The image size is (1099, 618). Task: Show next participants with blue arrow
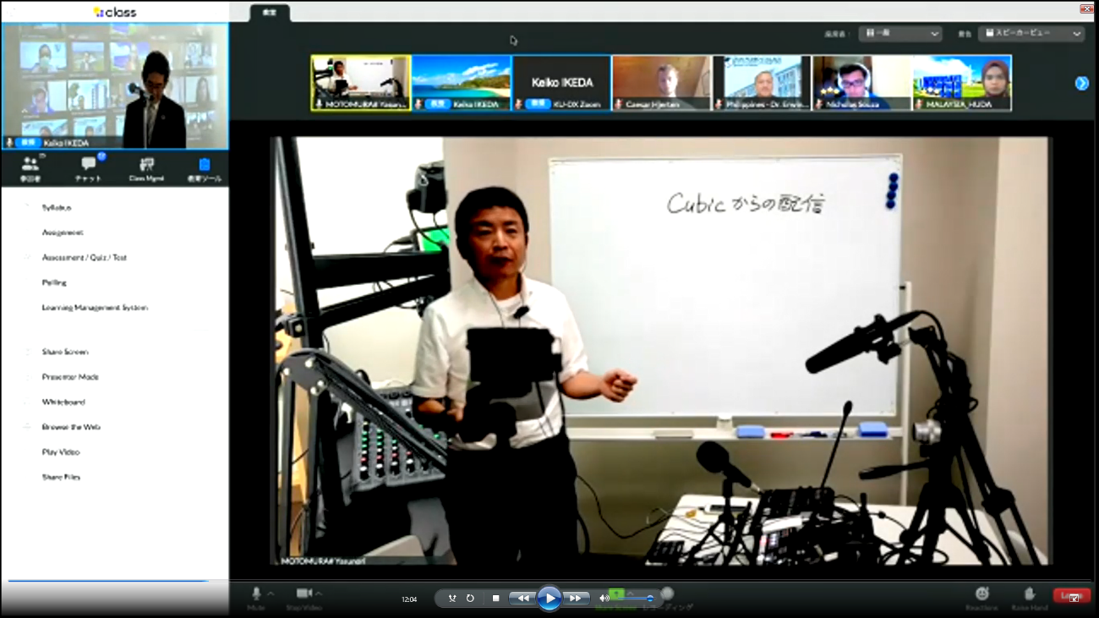[x=1081, y=83]
